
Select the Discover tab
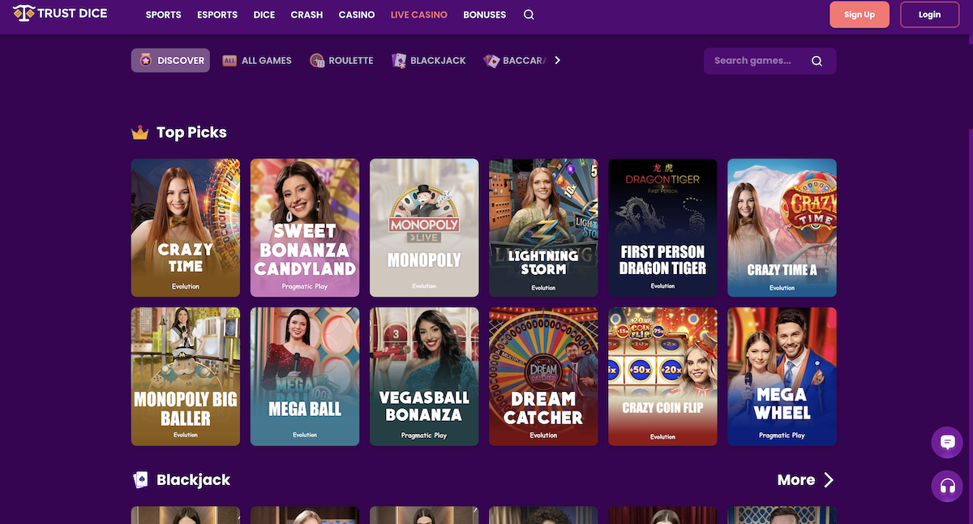tap(170, 61)
